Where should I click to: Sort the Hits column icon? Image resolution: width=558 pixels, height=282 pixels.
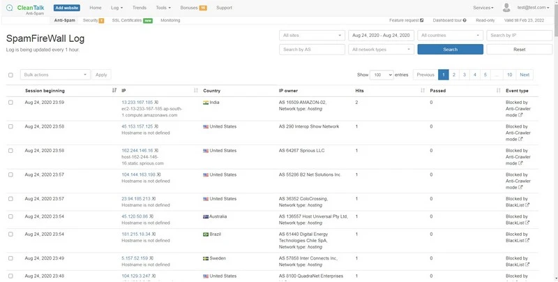pos(423,91)
